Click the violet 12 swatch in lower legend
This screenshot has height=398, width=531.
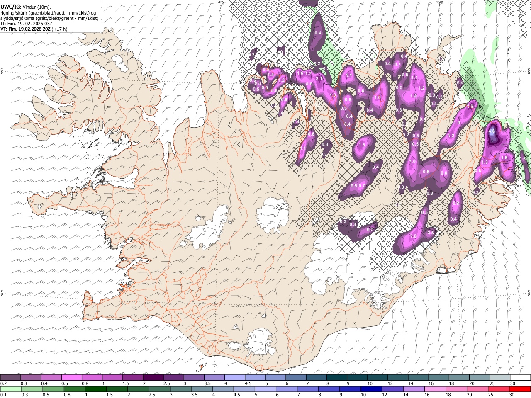pyautogui.click(x=392, y=389)
